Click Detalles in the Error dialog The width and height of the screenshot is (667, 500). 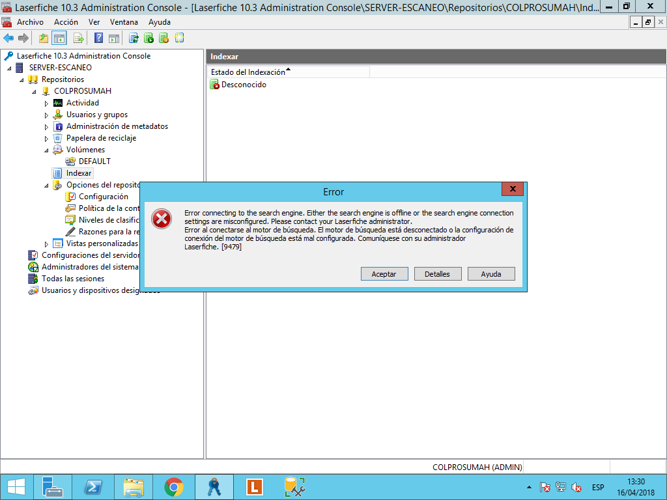tap(437, 274)
